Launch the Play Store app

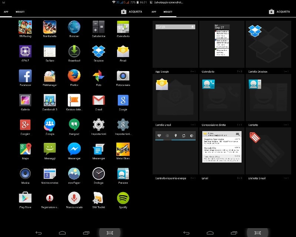click(x=25, y=198)
